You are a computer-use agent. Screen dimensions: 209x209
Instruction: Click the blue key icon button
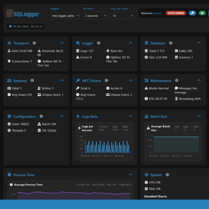192,13
